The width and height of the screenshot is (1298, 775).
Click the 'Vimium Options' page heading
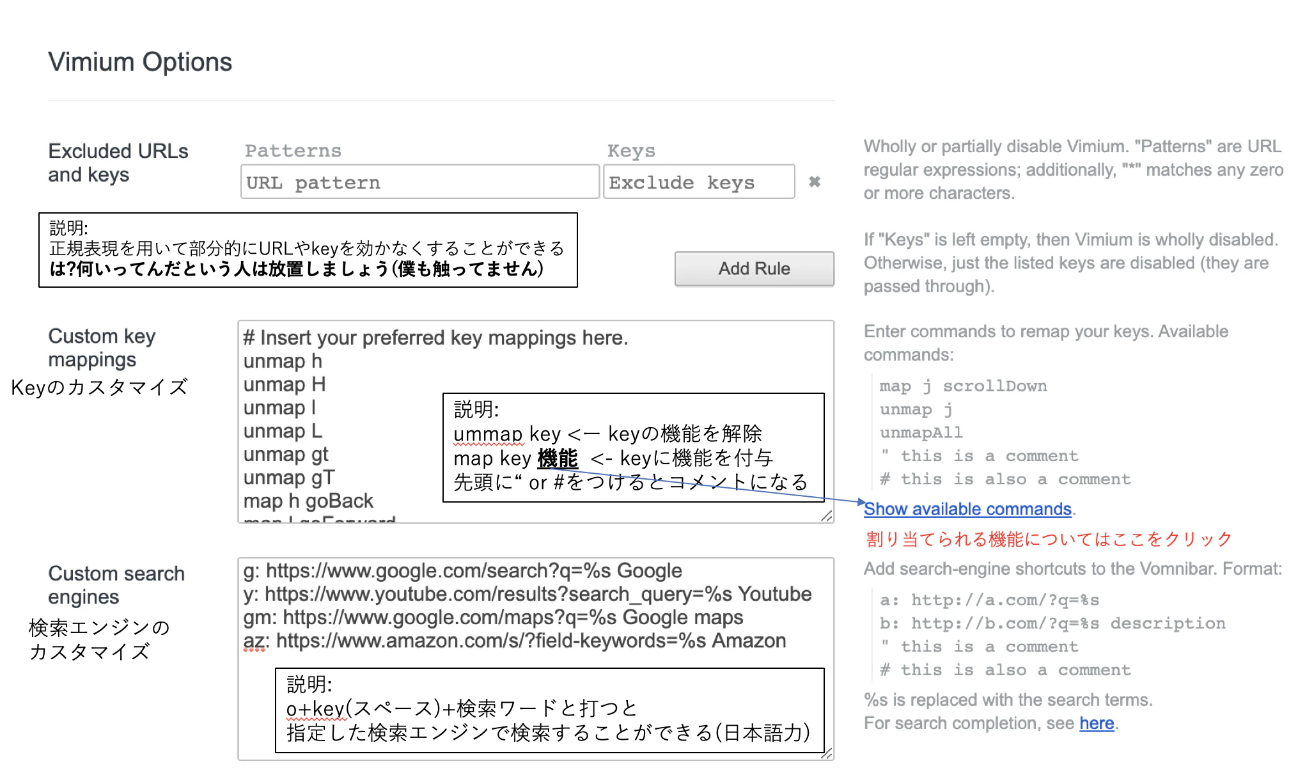pos(140,62)
